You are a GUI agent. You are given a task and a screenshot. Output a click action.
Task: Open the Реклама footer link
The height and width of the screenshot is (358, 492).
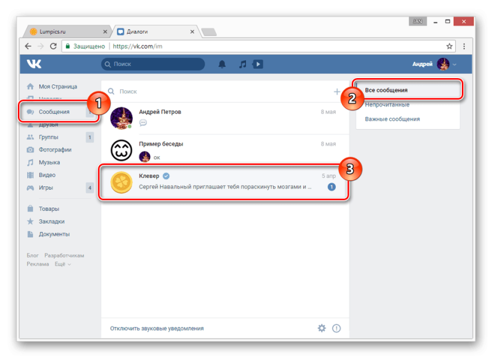click(38, 264)
